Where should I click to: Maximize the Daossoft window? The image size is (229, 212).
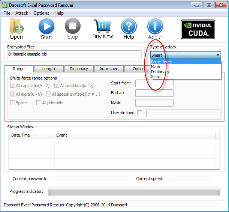pos(209,5)
